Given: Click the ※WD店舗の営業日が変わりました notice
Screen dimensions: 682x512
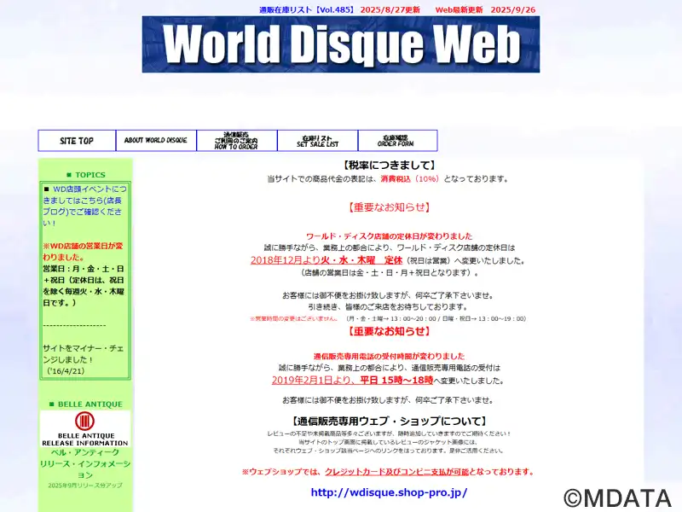Looking at the screenshot, I should click(83, 251).
